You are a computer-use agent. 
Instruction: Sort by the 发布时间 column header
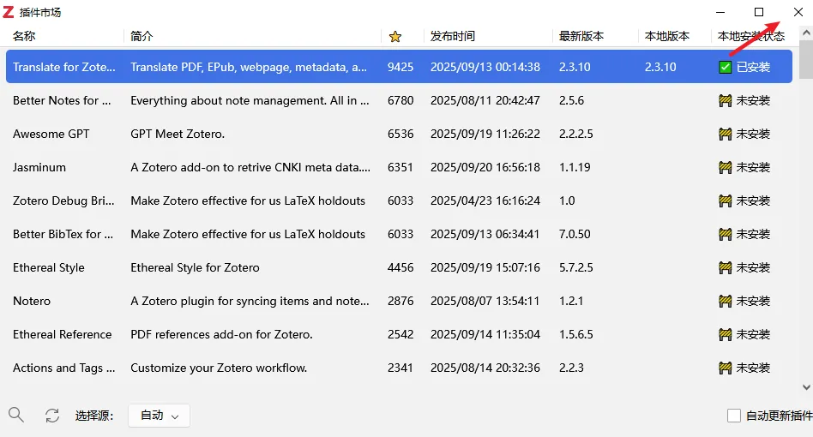coord(452,36)
